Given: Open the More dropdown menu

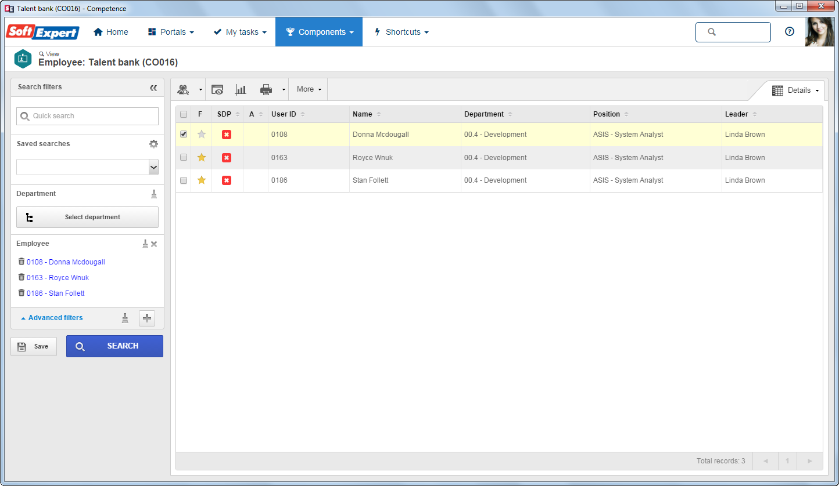Looking at the screenshot, I should [x=309, y=89].
